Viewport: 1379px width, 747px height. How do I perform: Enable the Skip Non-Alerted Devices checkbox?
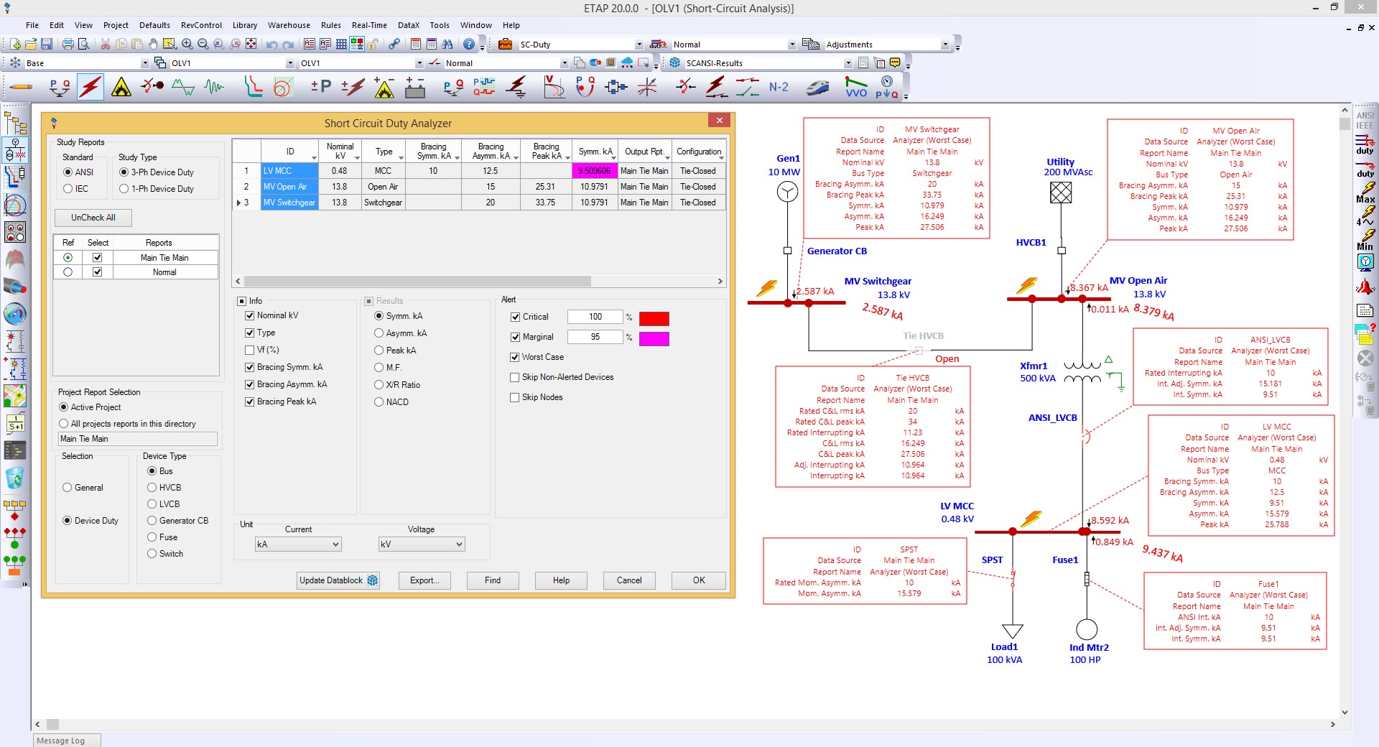point(514,377)
